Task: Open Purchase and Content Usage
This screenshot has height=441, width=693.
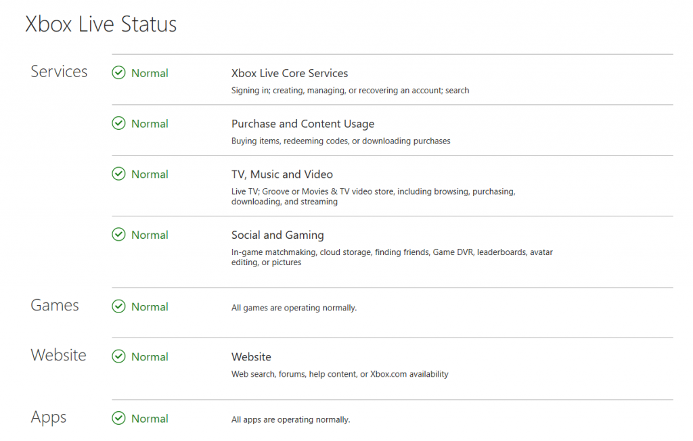Action: 303,124
